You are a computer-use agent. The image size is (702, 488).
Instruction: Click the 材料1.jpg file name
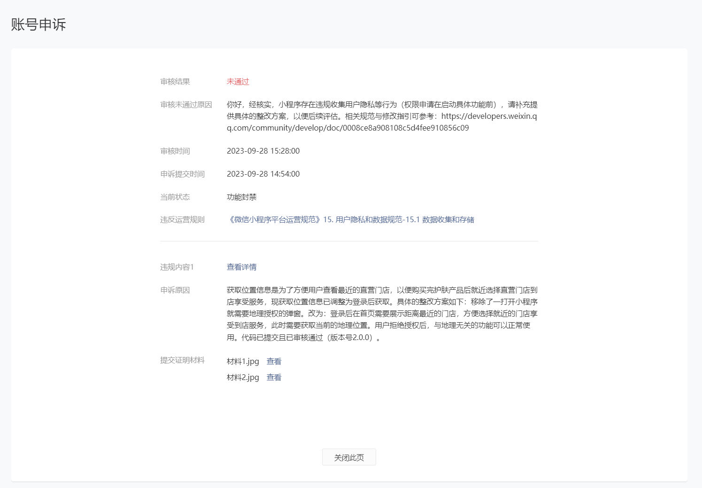click(x=243, y=361)
